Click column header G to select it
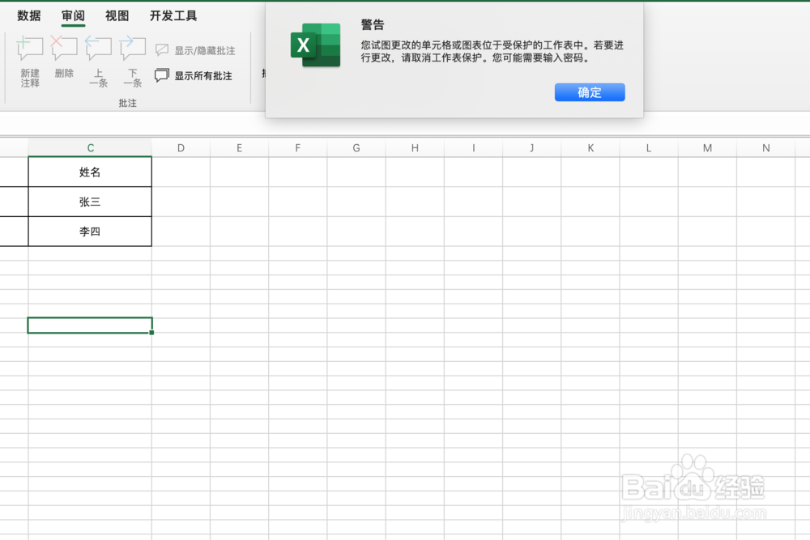The image size is (810, 540). click(x=356, y=147)
